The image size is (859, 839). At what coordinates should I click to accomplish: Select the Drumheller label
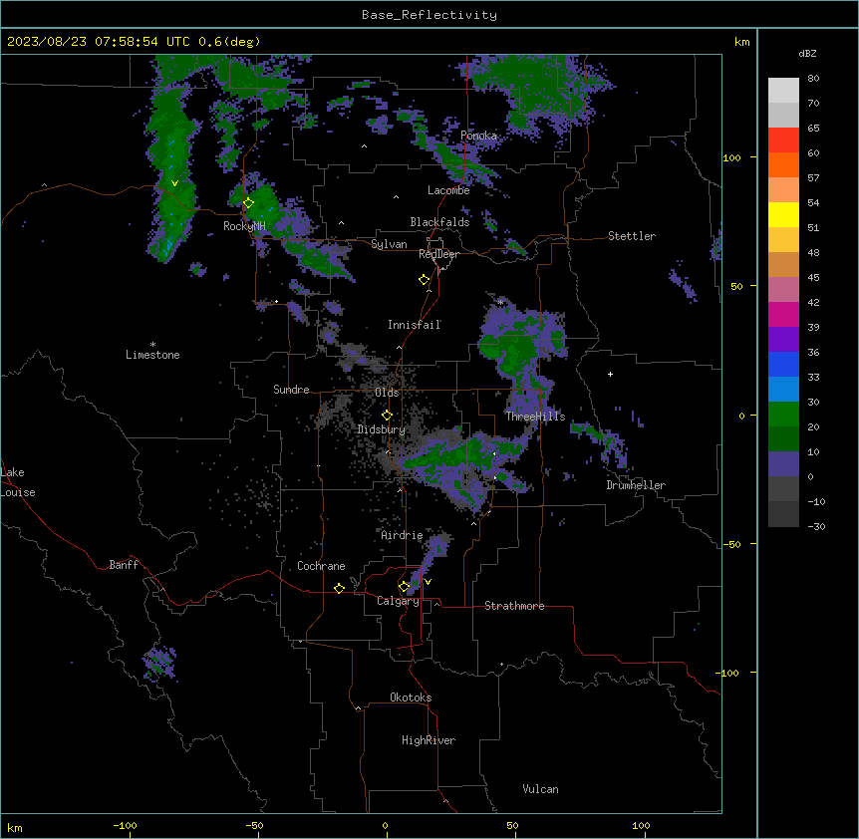coord(636,485)
